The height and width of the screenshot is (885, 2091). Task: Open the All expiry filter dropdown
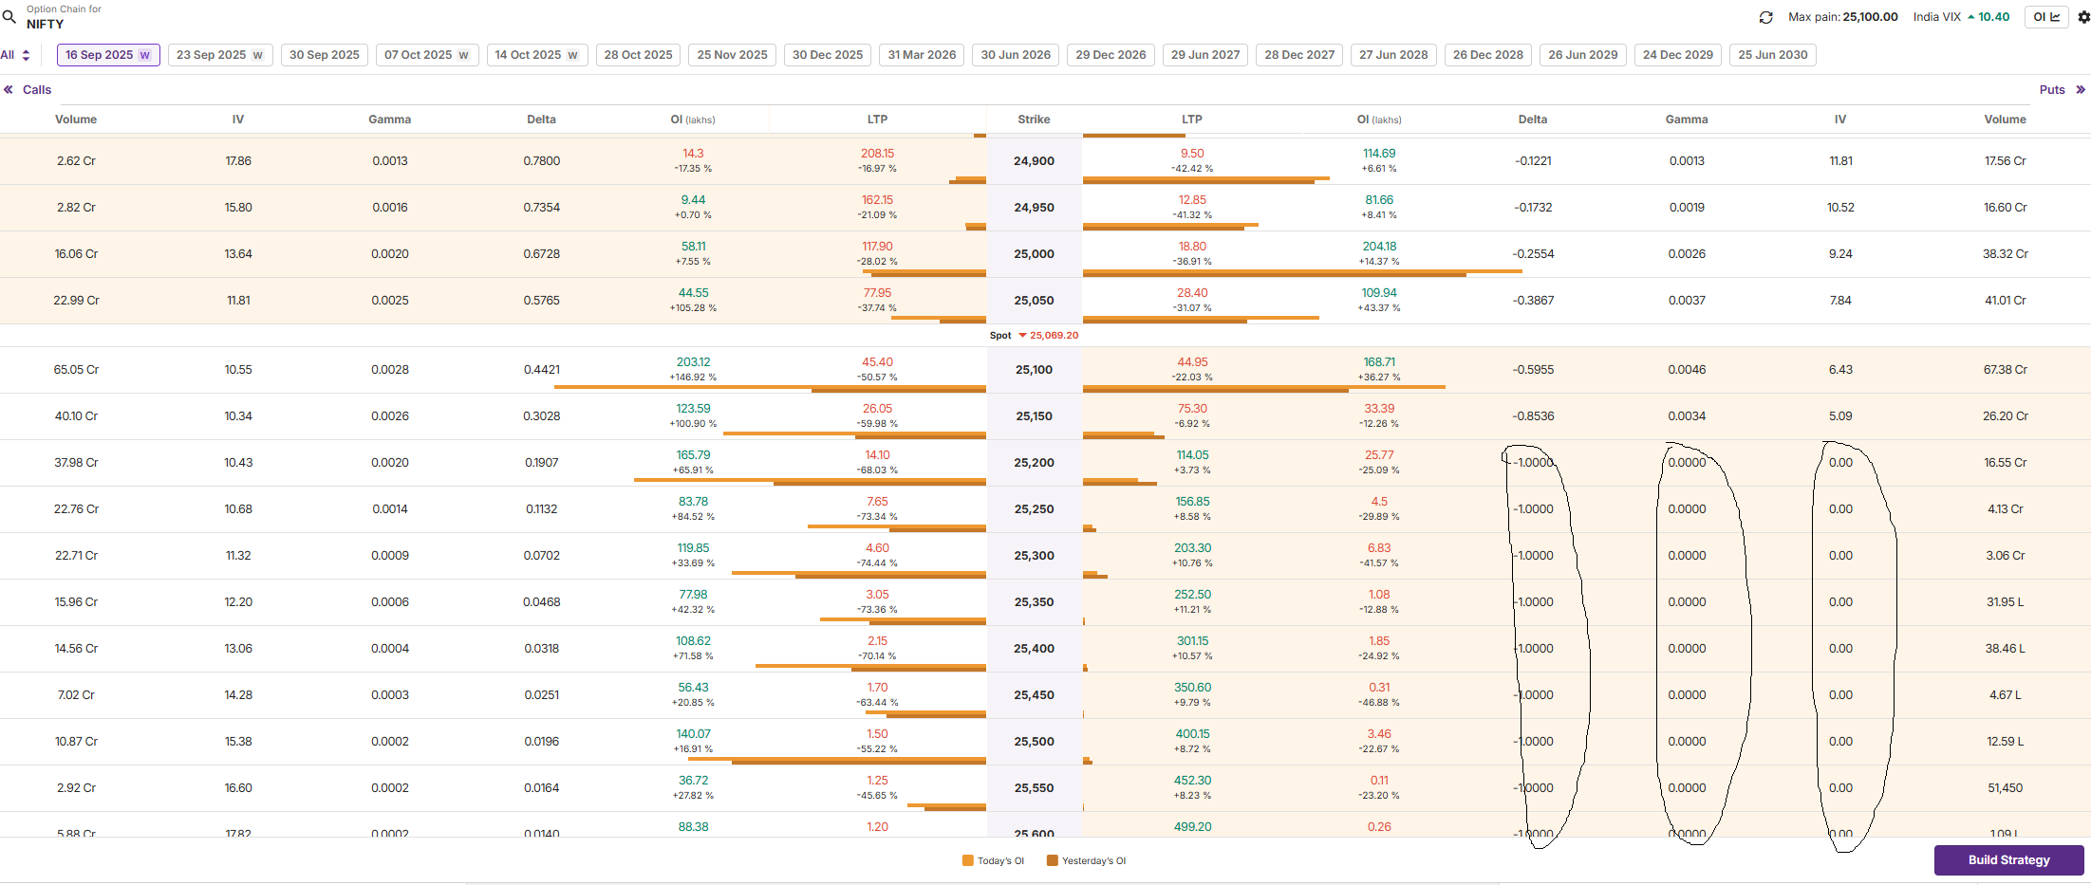pos(16,55)
